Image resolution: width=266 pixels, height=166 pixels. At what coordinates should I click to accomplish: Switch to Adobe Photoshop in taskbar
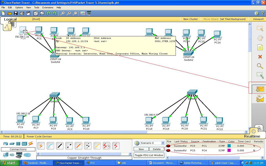point(194,163)
